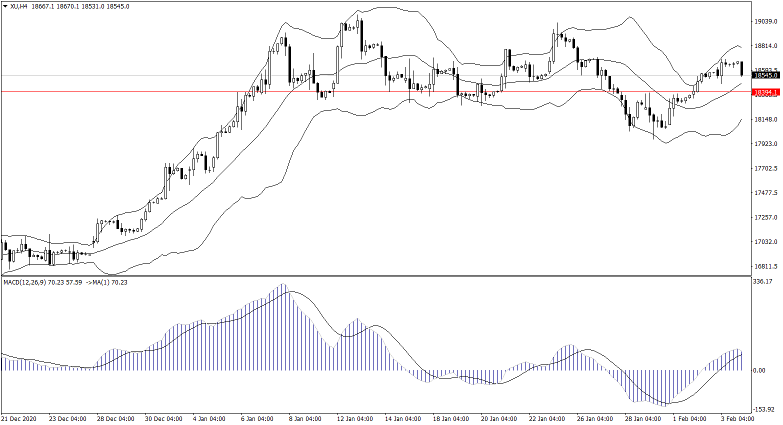Click the 17477.5 price axis label

pos(765,193)
